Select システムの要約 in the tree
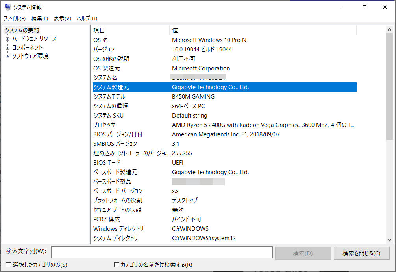Screen dimensions: 396x272 tap(22, 30)
